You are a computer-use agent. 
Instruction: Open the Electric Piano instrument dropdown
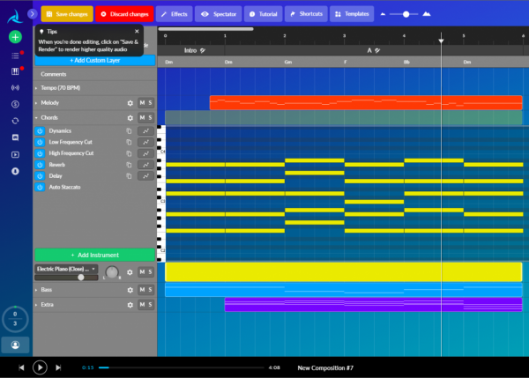(x=66, y=269)
